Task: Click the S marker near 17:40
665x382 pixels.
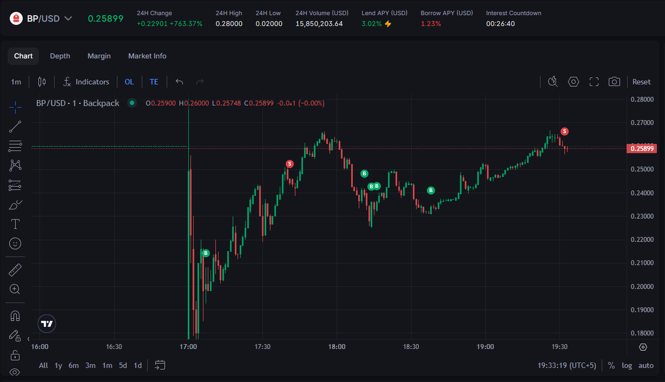Action: point(290,164)
